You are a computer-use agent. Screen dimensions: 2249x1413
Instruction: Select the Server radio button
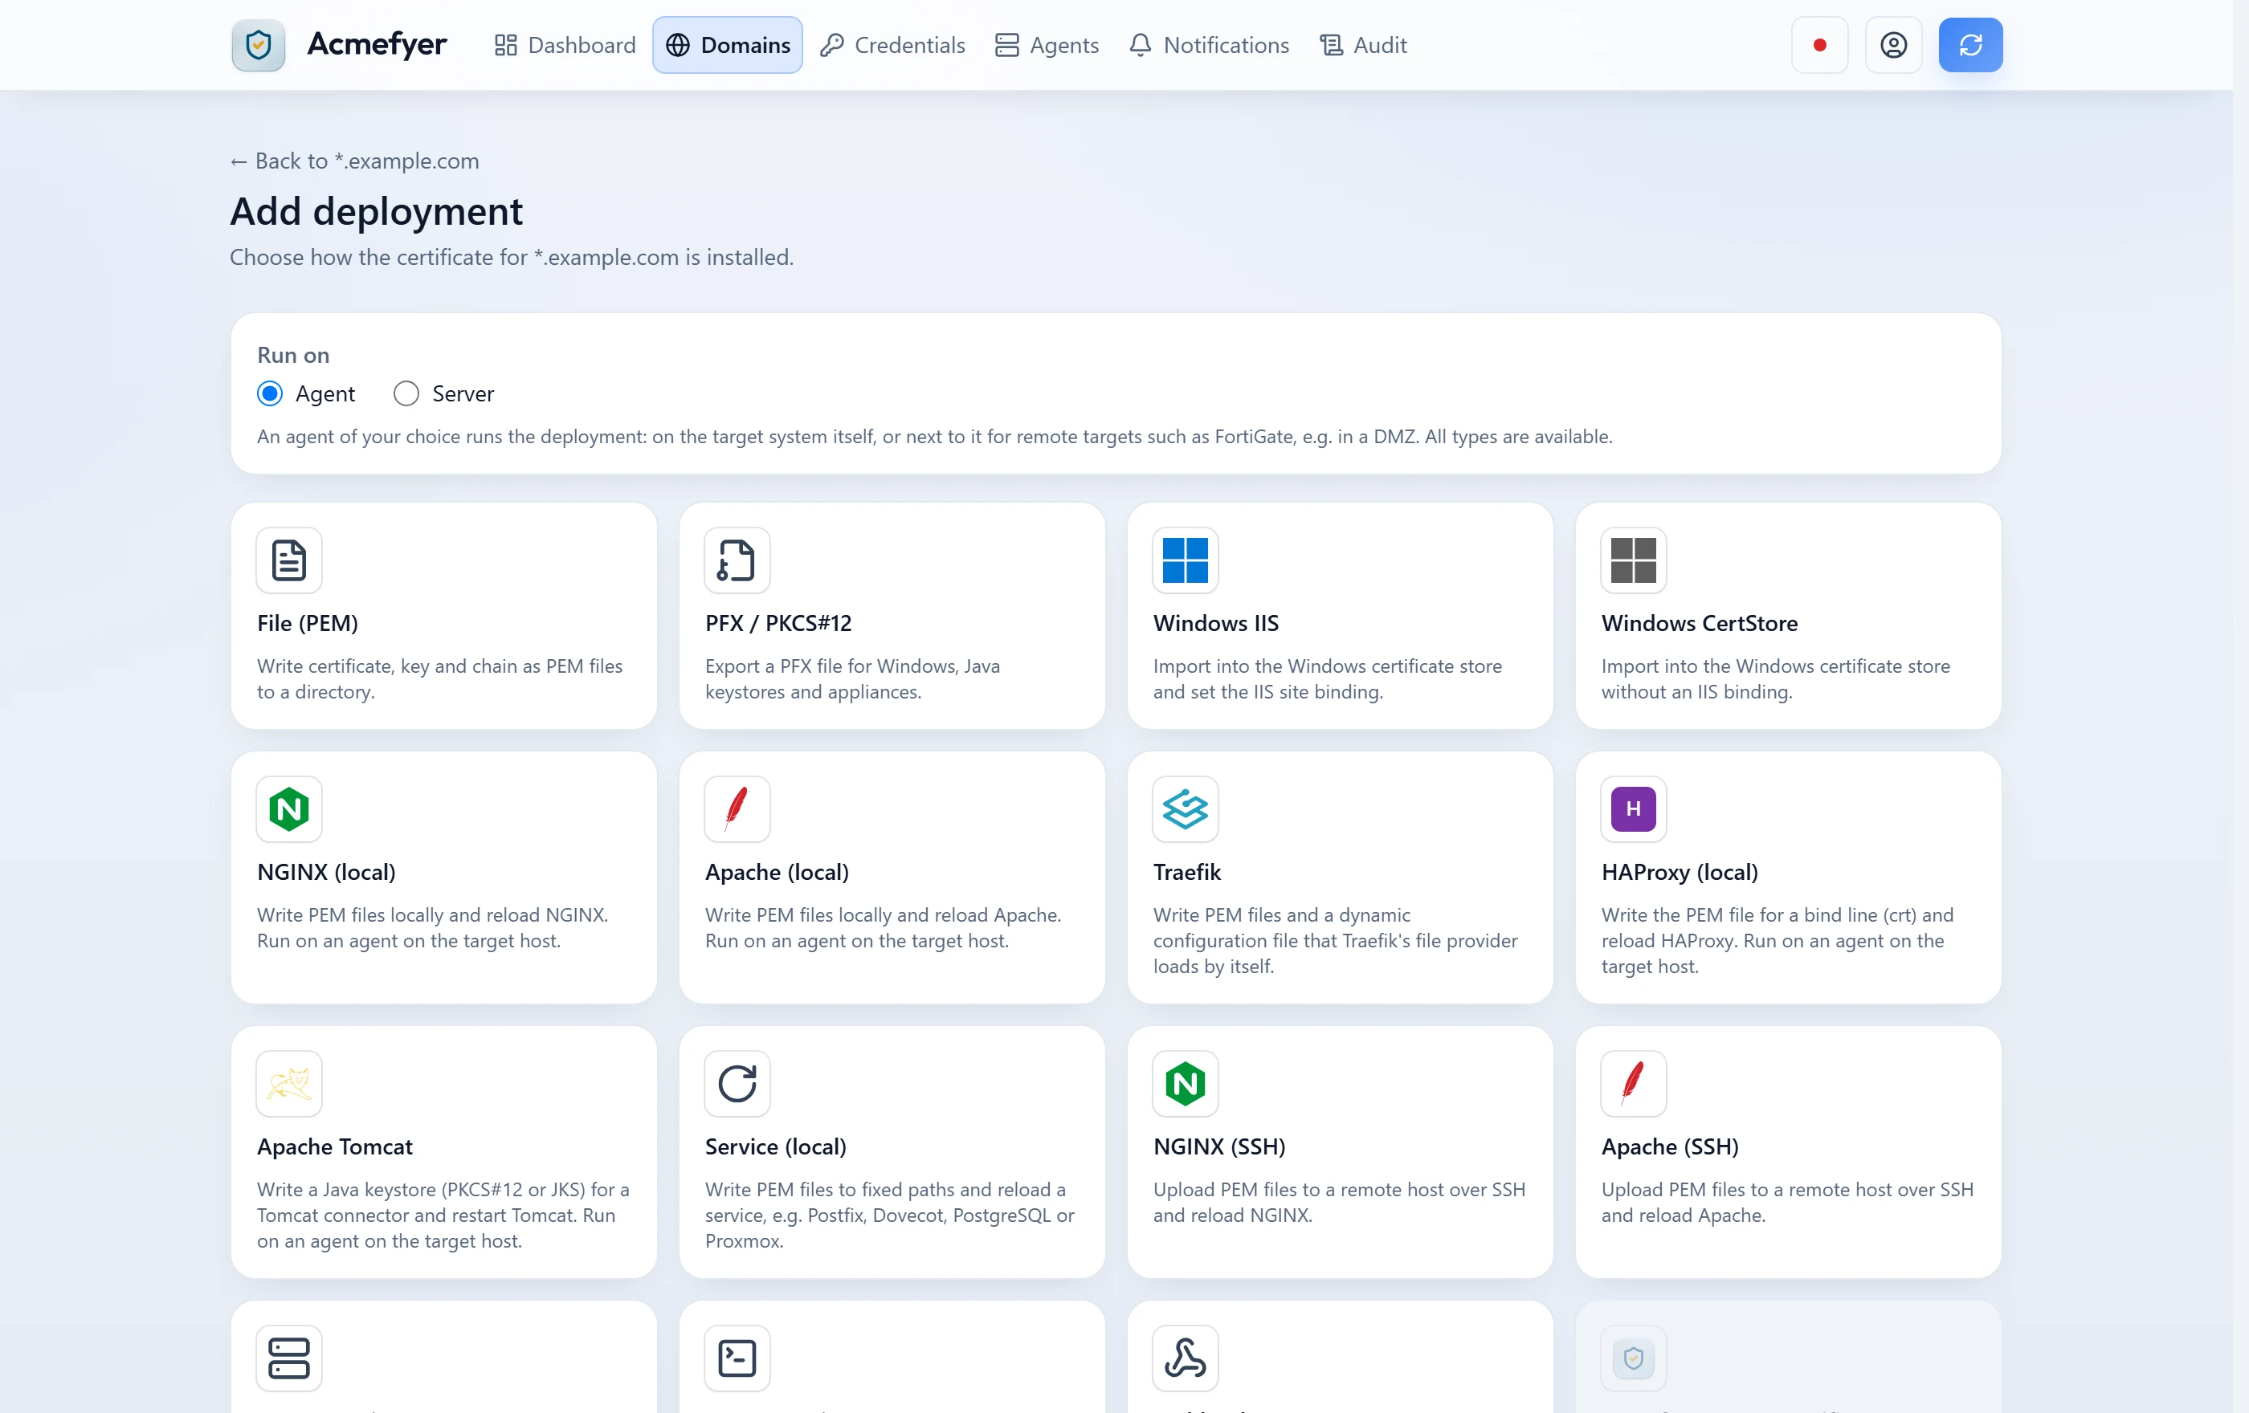(406, 394)
